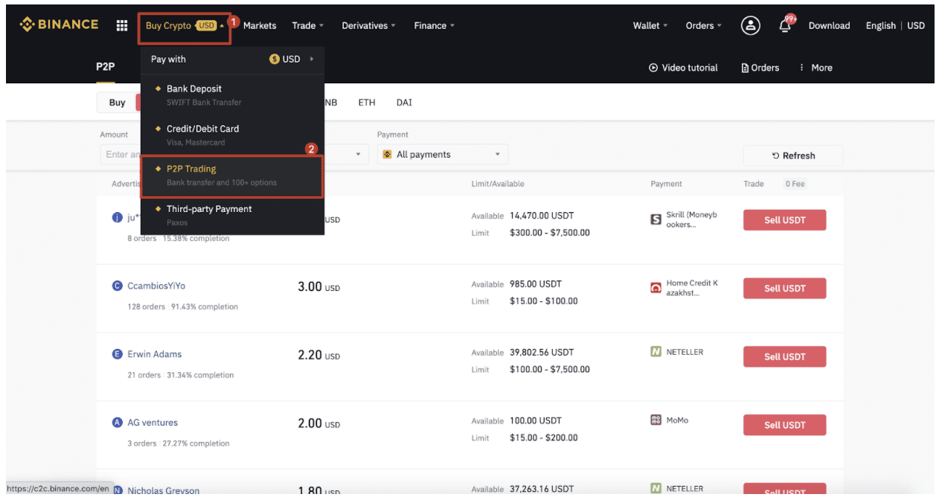Expand the Wallet menu

(650, 25)
